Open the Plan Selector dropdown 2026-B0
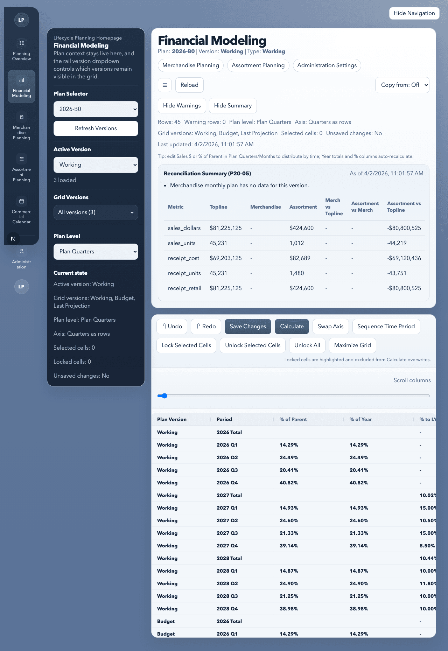Screen dimensions: 448x651 (96, 109)
